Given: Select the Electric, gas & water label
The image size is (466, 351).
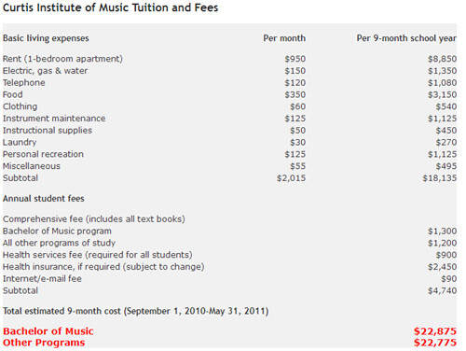Looking at the screenshot, I should click(x=45, y=71).
